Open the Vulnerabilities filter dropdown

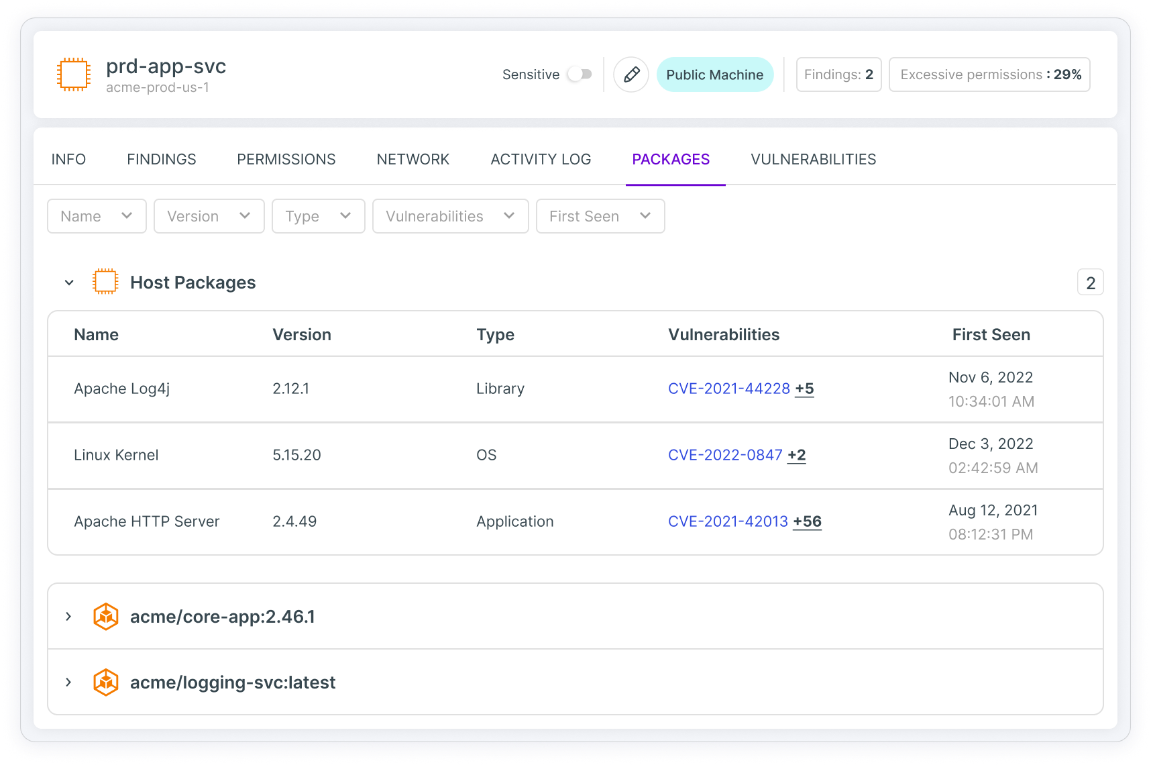[450, 216]
